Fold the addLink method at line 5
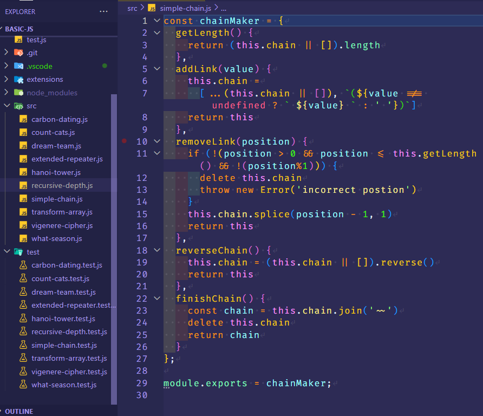The height and width of the screenshot is (416, 483). [x=157, y=69]
